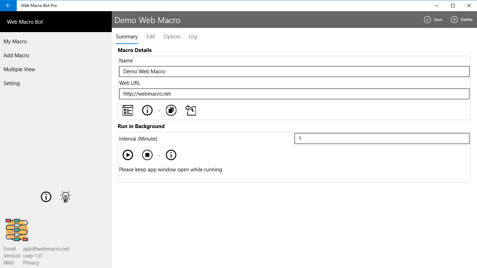Save the Demo Web Macro
This screenshot has height=268, width=477.
tap(433, 20)
